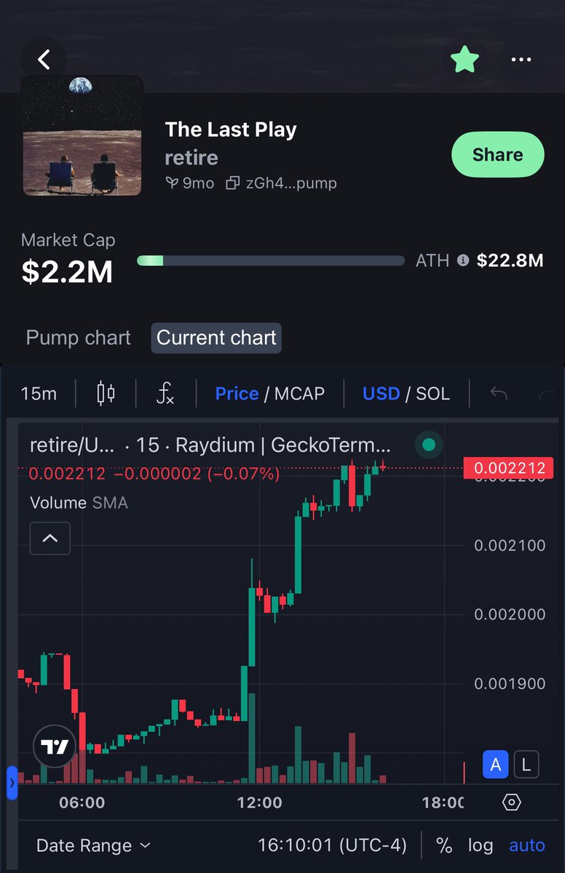Select the Current chart tab

tap(216, 338)
